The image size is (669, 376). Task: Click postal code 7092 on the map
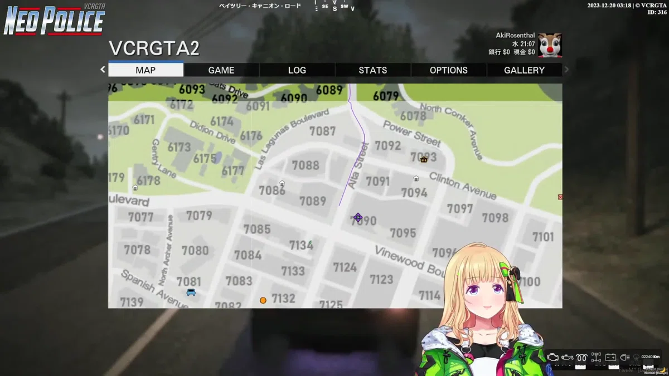pos(388,145)
